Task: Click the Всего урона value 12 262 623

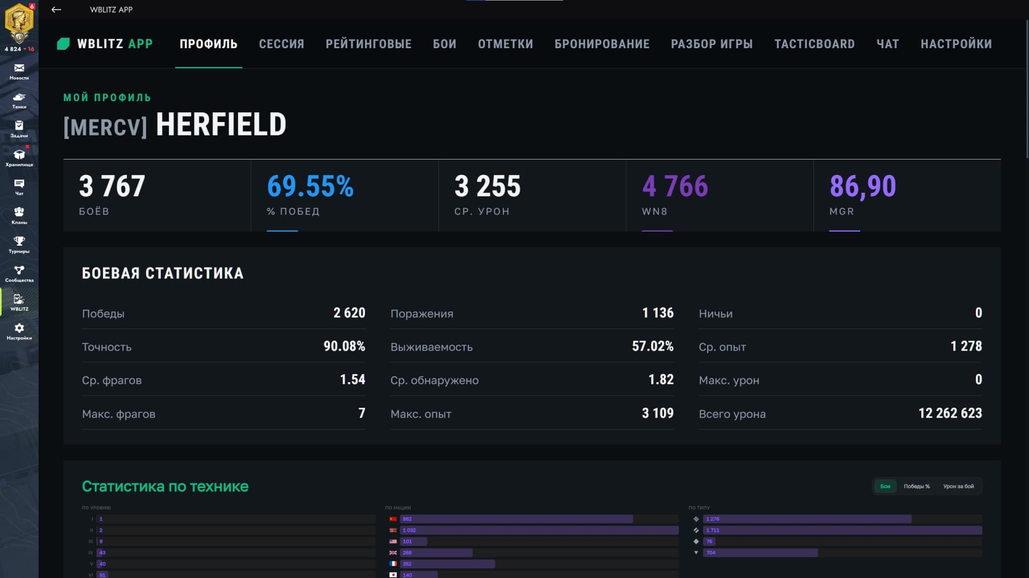Action: tap(950, 413)
